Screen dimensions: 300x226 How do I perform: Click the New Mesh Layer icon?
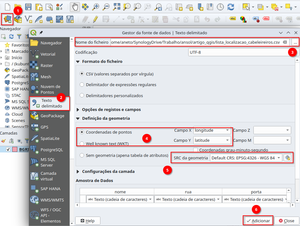(59, 19)
